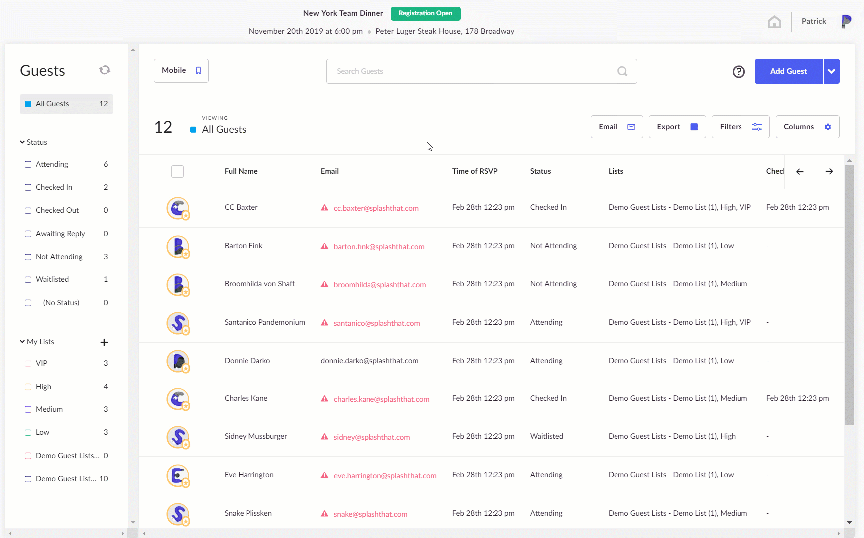Screen dimensions: 864x538
Task: Click the Mobile button
Action: [x=181, y=71]
